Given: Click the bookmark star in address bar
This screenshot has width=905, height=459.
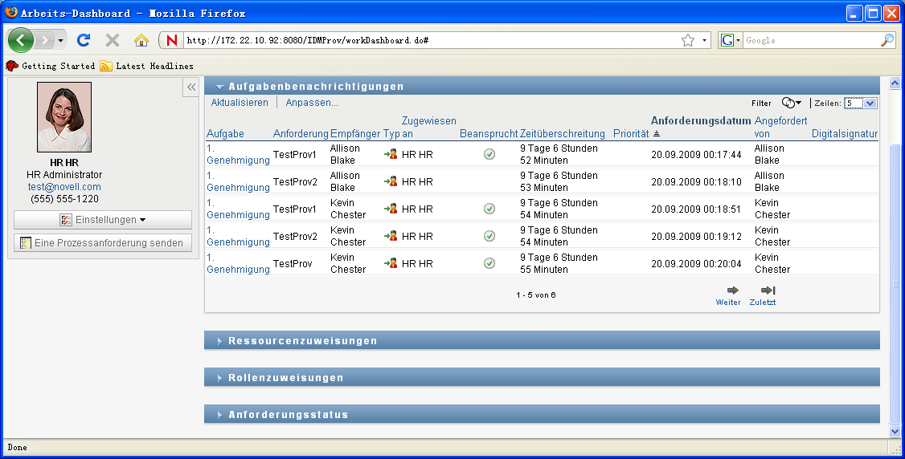Looking at the screenshot, I should click(x=688, y=40).
